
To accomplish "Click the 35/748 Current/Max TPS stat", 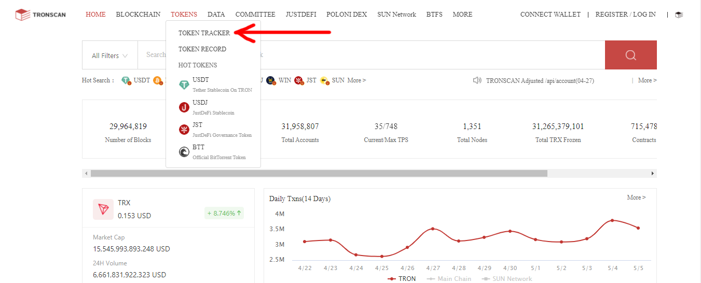I will (386, 133).
